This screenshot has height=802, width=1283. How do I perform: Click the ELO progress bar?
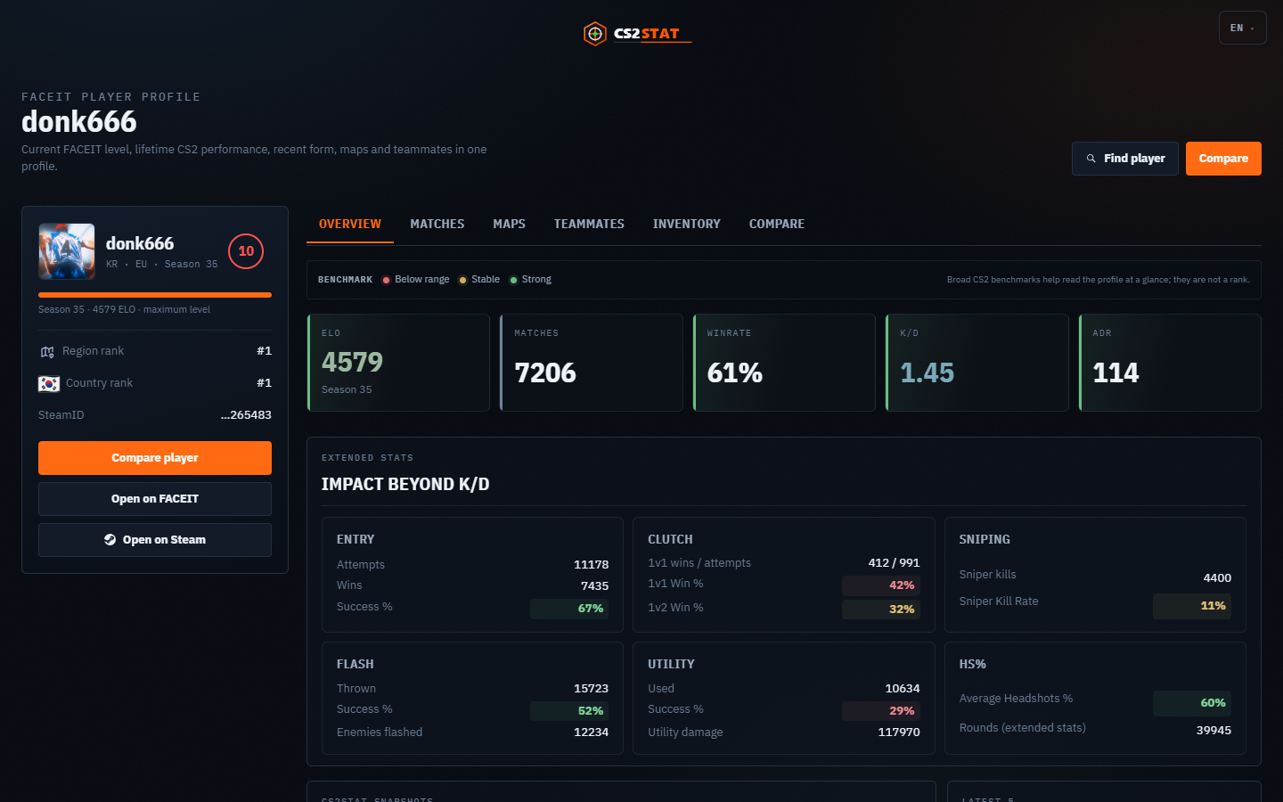[155, 295]
